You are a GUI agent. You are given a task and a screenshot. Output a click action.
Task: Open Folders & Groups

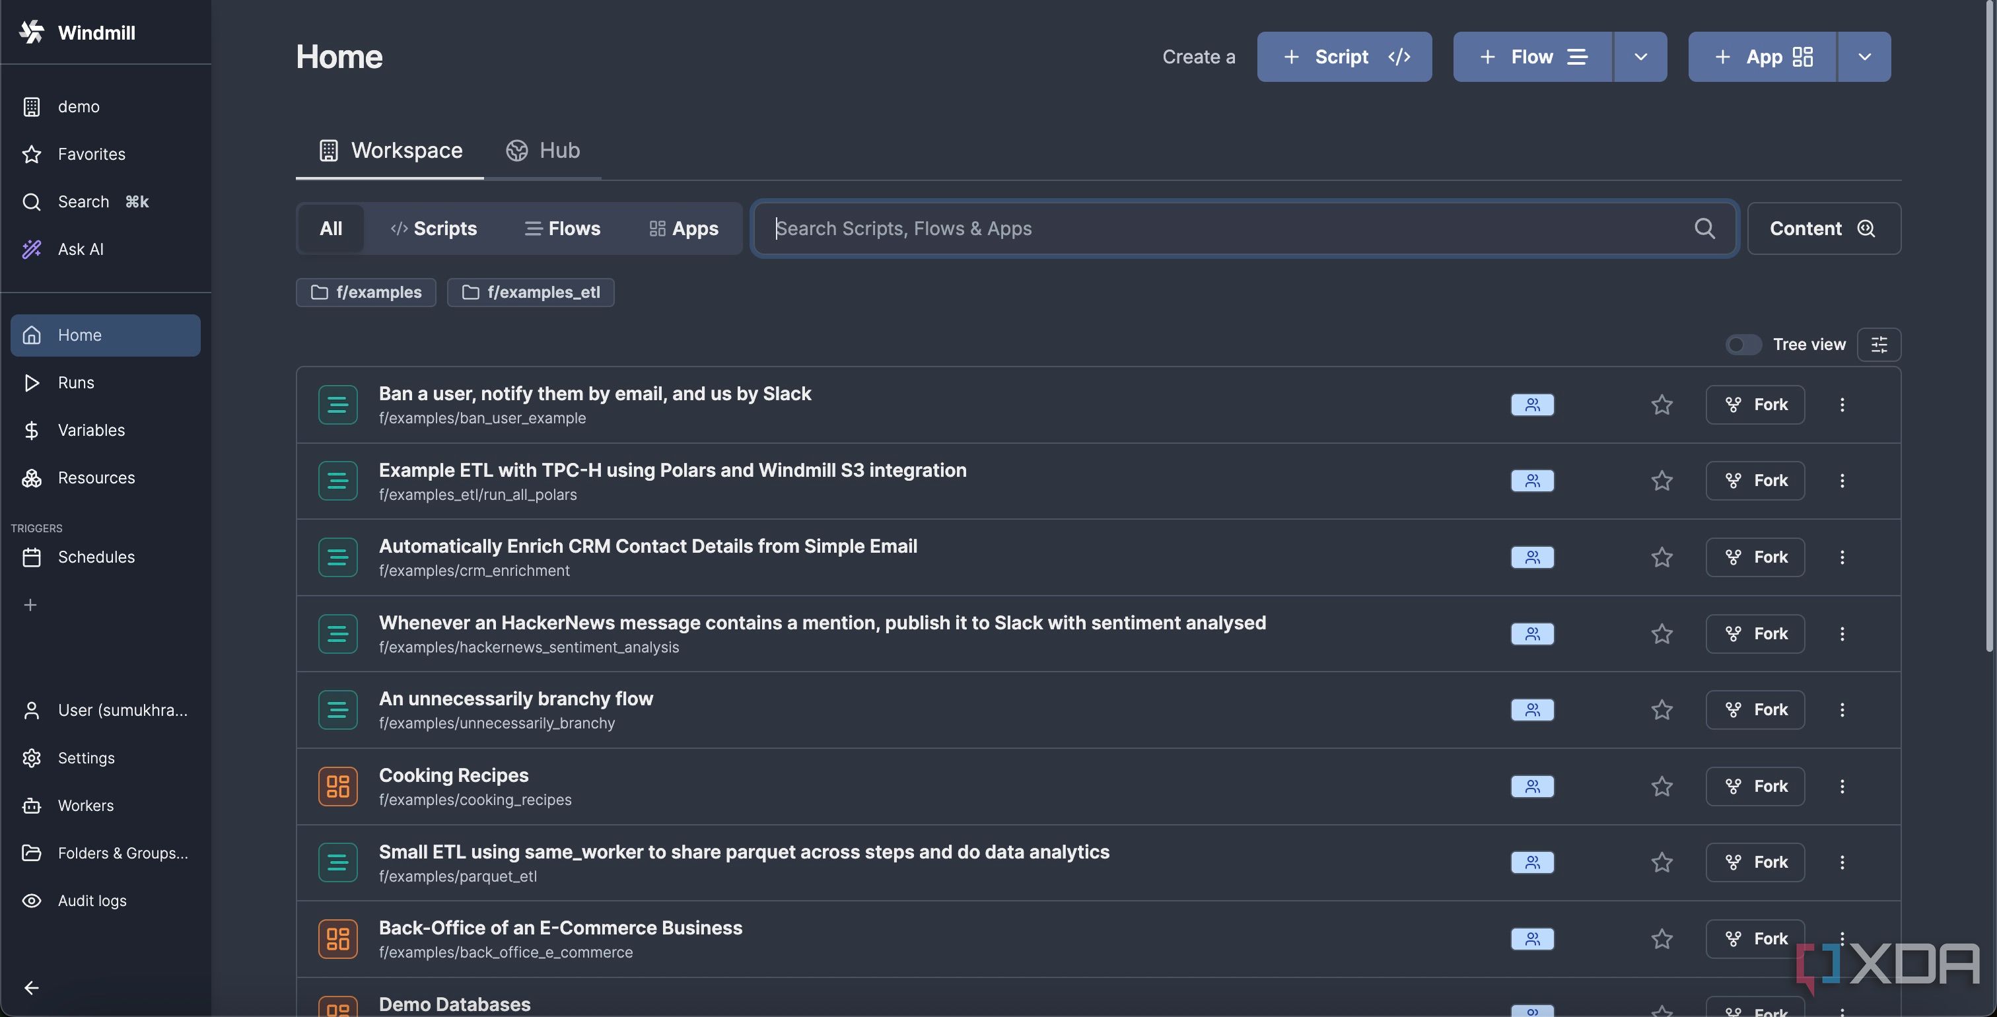106,853
